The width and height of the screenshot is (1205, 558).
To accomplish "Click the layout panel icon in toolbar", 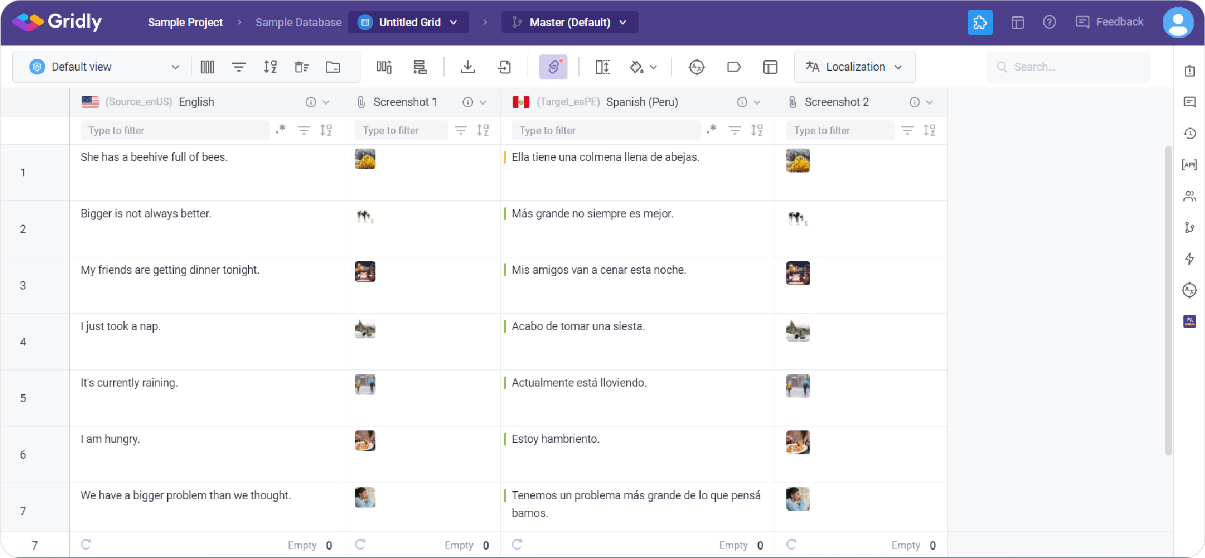I will (770, 67).
